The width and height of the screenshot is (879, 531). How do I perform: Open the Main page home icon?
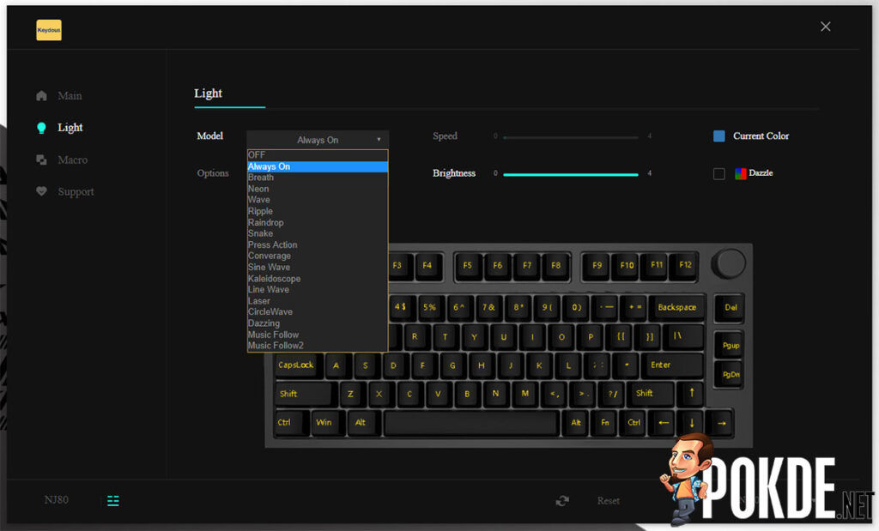coord(41,96)
